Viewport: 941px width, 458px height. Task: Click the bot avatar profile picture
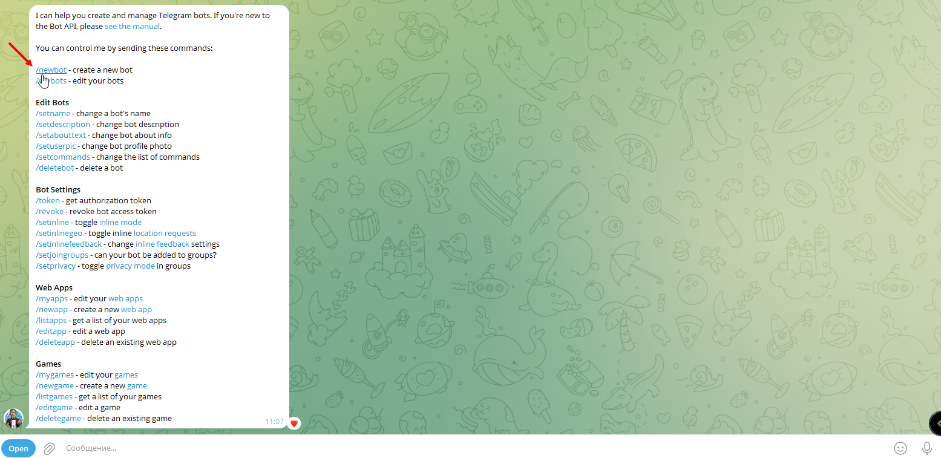pos(13,419)
